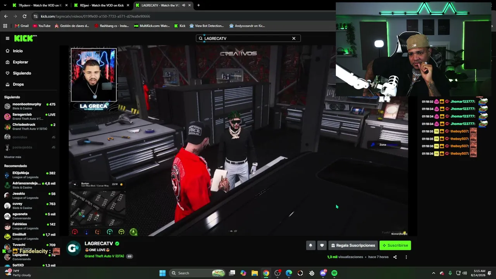Open Chrisdestruck's channel in Siguiendo
This screenshot has height=279, width=496.
pos(30,126)
